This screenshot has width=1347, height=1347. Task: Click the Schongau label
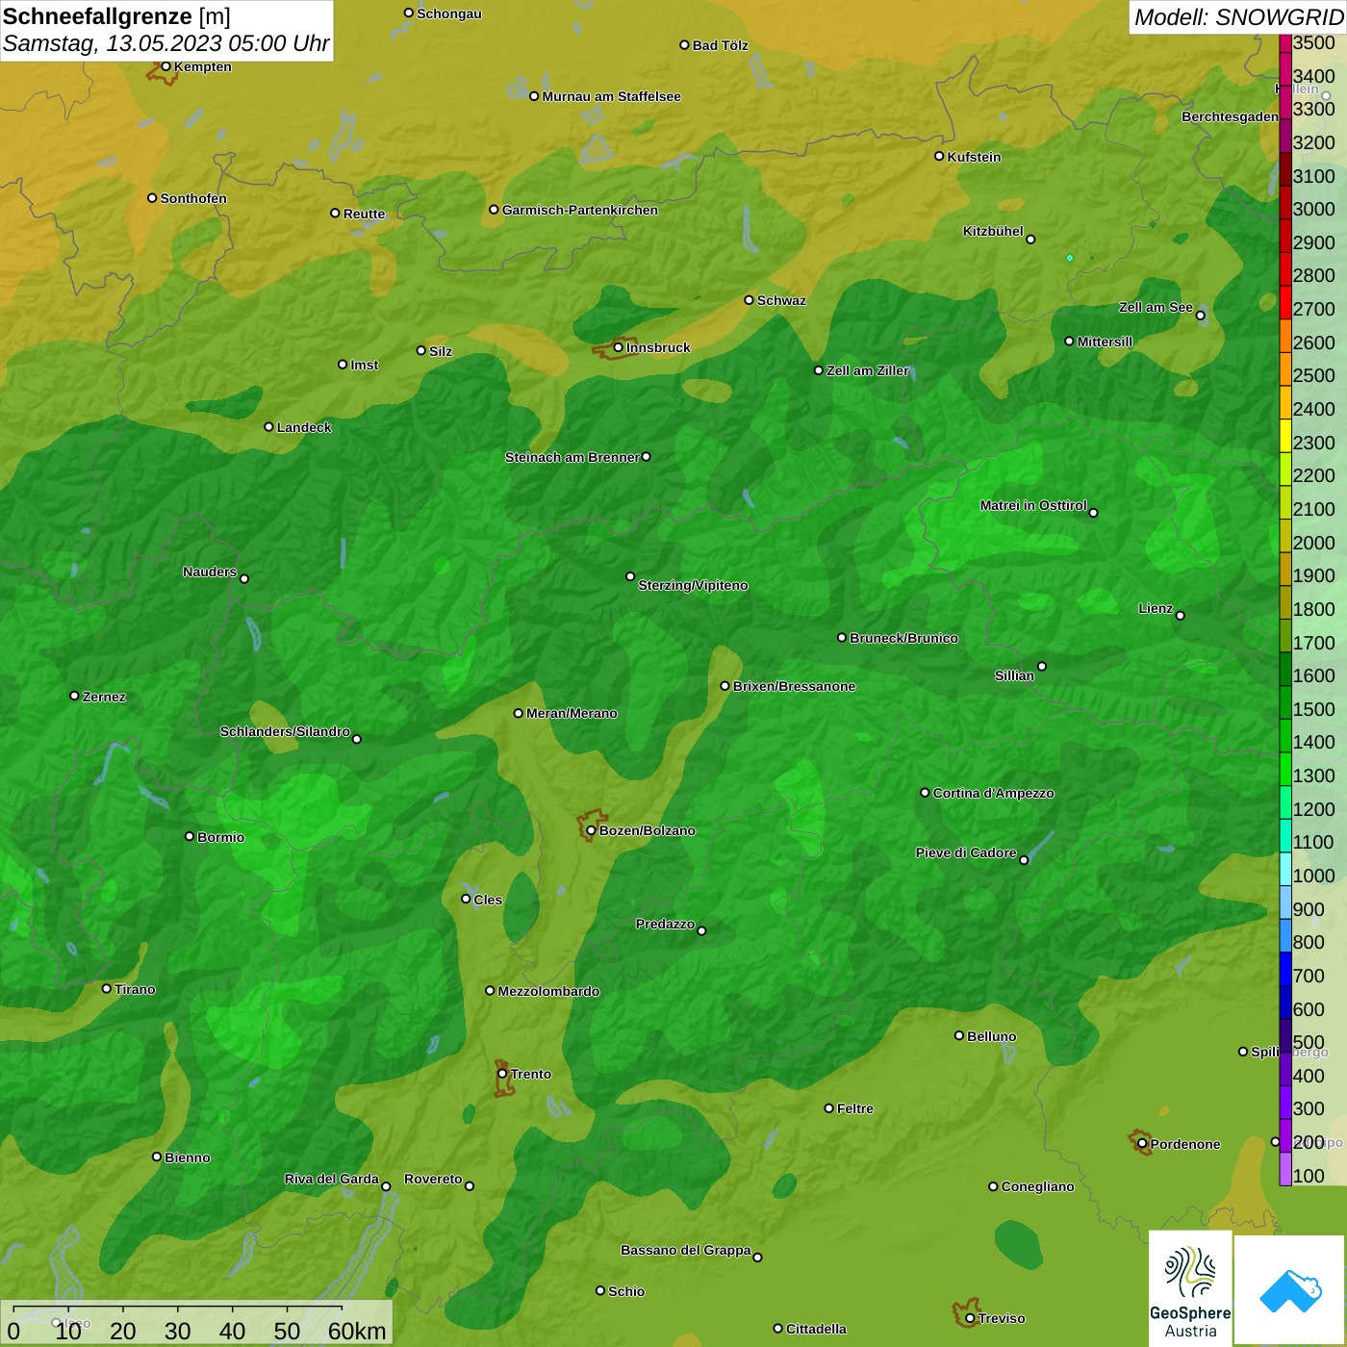point(448,13)
